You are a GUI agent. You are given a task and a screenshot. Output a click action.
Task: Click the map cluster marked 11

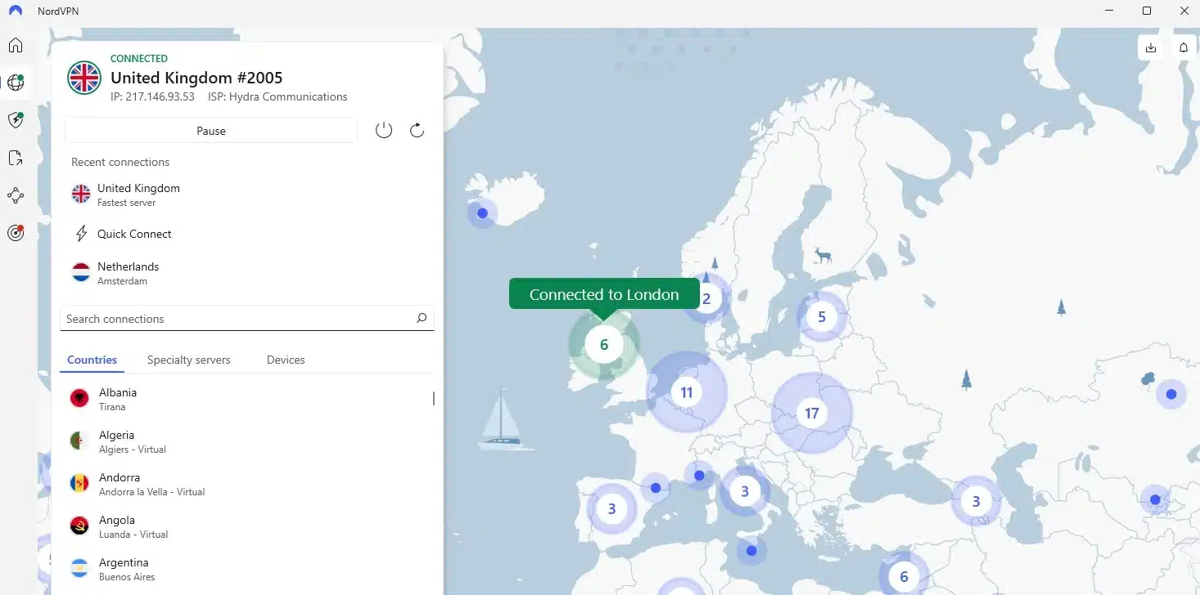point(686,392)
